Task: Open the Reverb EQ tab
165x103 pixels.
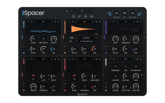Action: point(24,46)
